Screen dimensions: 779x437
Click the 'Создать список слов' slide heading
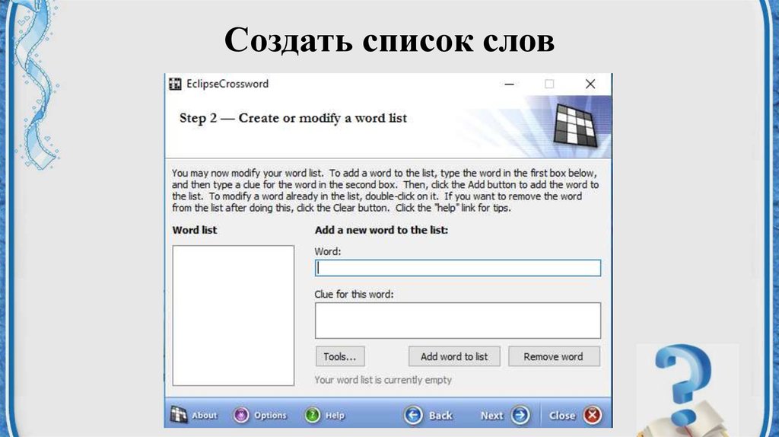389,40
